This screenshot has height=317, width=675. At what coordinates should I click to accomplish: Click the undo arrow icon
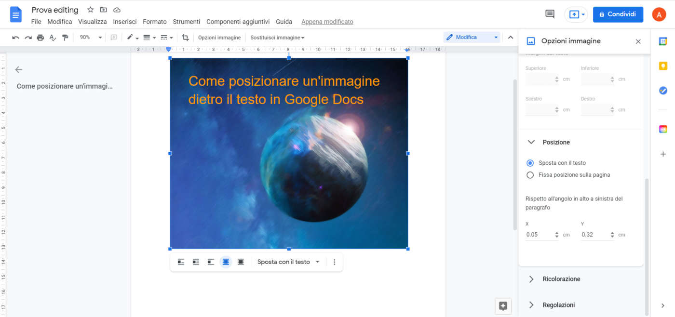click(x=15, y=38)
